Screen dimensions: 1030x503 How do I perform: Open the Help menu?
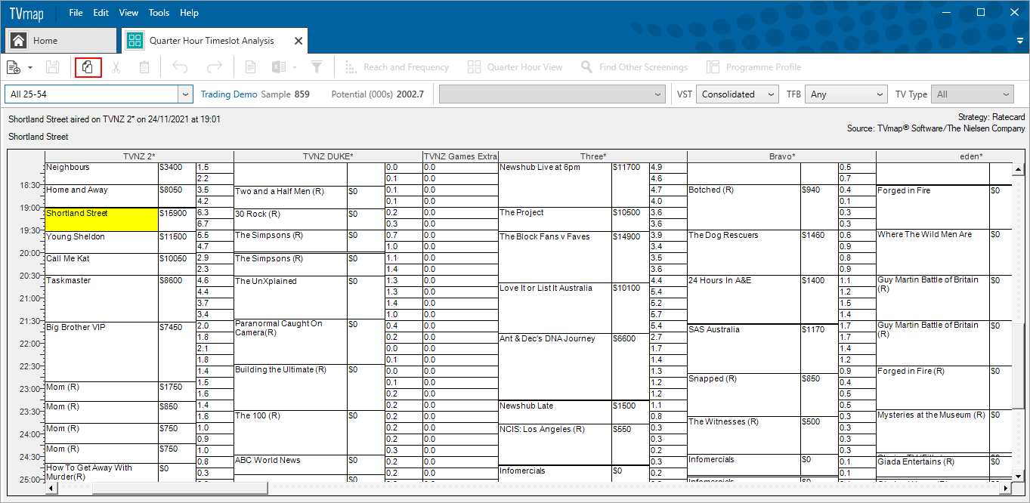(x=190, y=13)
